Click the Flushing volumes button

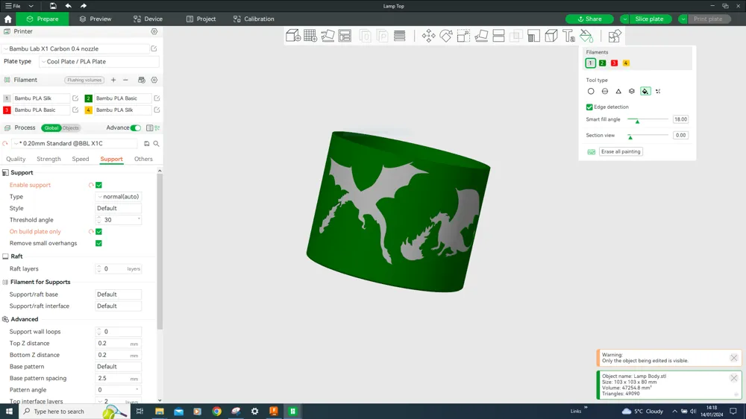point(84,80)
